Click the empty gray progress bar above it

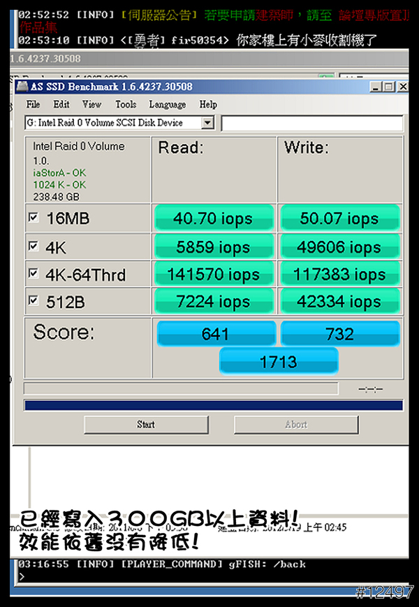pyautogui.click(x=181, y=388)
